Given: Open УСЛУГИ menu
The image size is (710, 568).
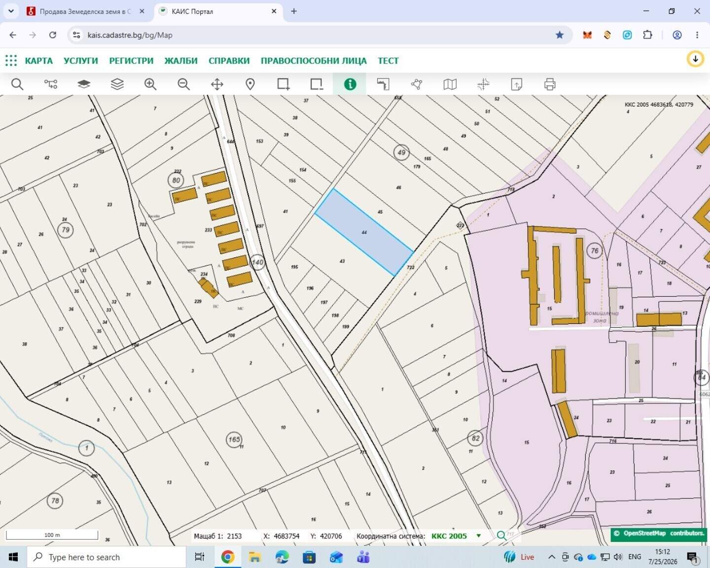Looking at the screenshot, I should (x=81, y=61).
